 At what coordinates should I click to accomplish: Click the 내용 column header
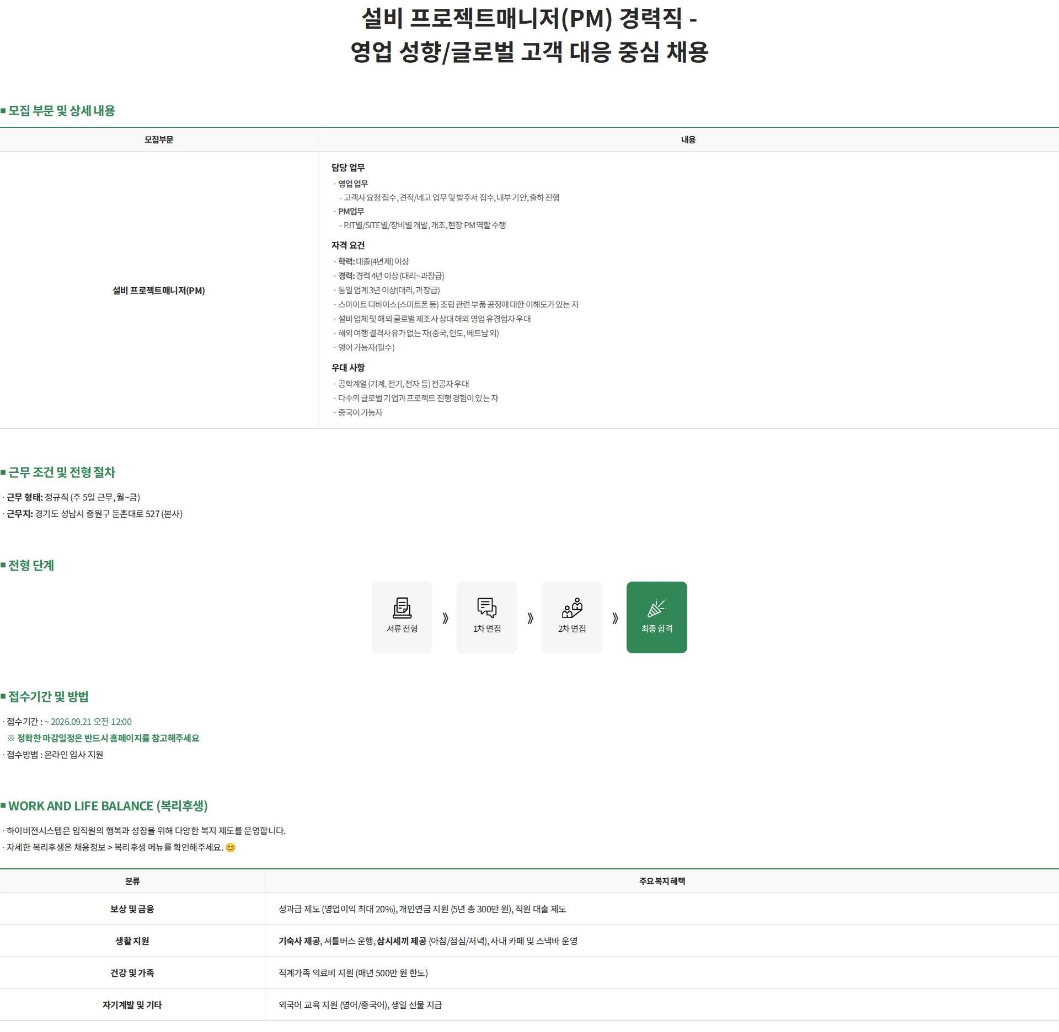point(688,140)
